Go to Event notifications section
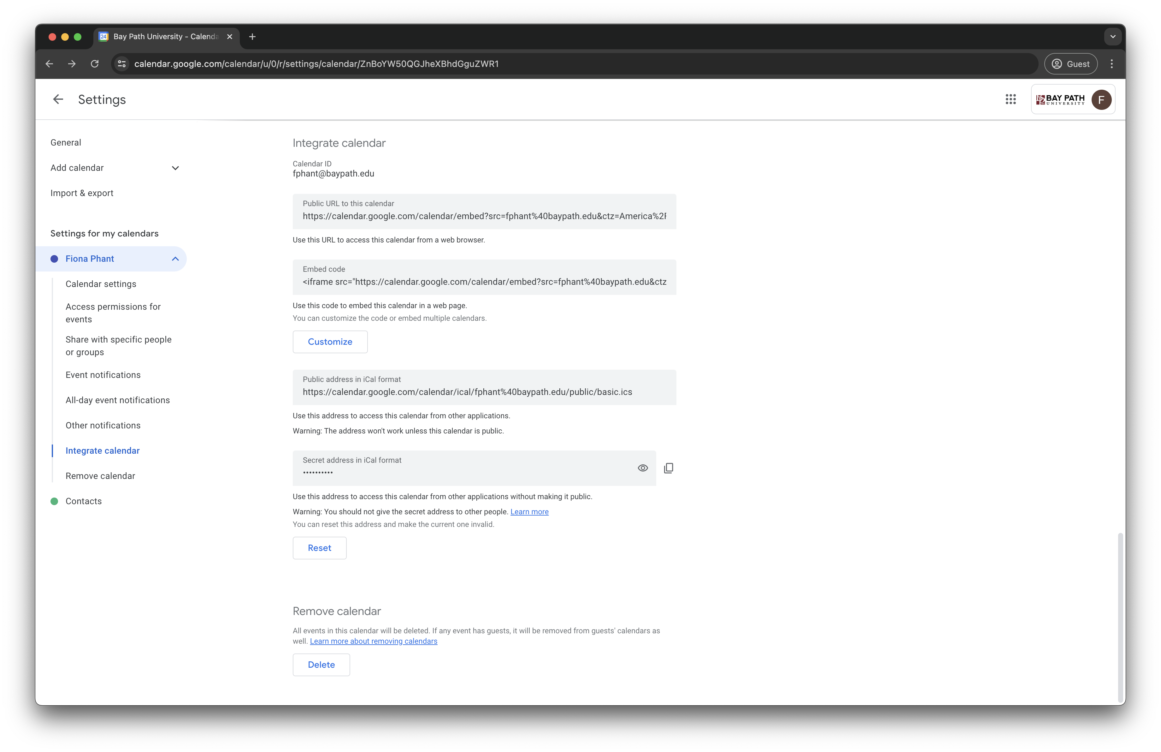Viewport: 1161px width, 752px height. coord(103,375)
